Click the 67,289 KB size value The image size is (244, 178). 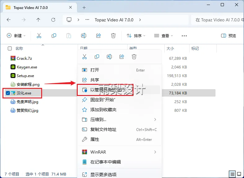click(x=178, y=58)
